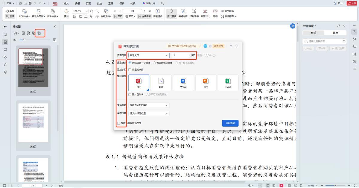Expand the 自定义页 page range dropdown
Viewport: 359px width, 188px height.
[149, 55]
